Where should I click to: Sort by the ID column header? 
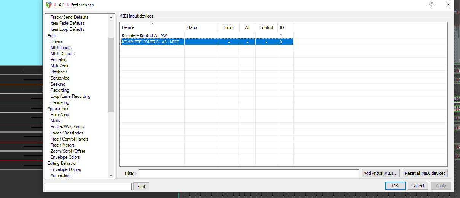tap(285, 27)
